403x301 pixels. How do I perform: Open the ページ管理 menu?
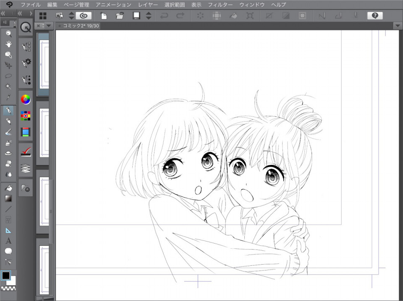(76, 5)
